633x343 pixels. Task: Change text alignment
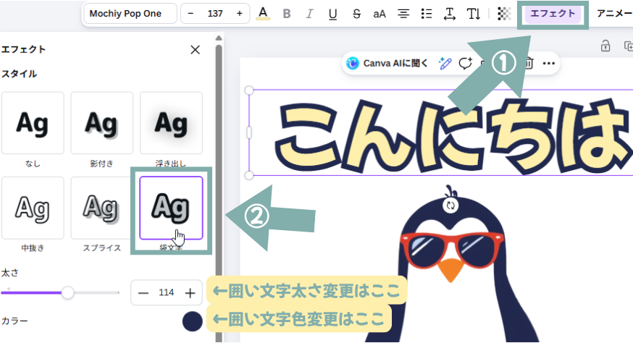click(x=403, y=14)
